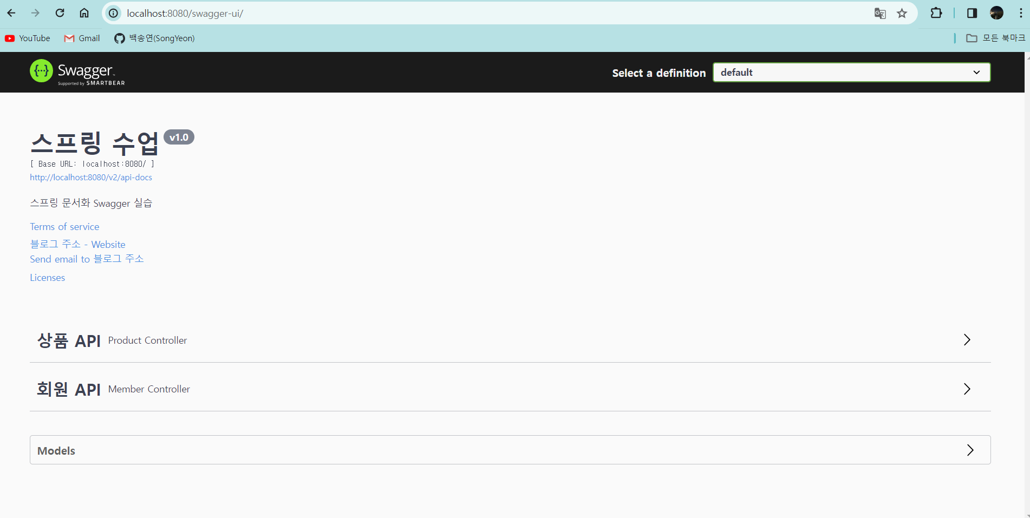Screen dimensions: 1030x518
Task: Click the 상품 API chevron arrow
Action: click(967, 339)
